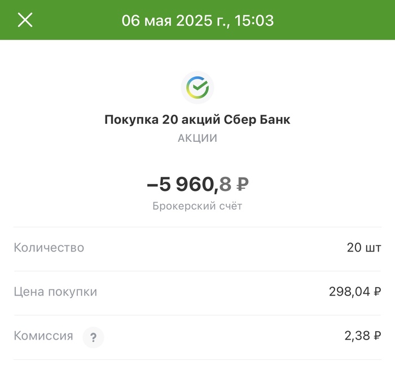
Task: Click ruble sign next to 298,04
Action: pyautogui.click(x=377, y=292)
